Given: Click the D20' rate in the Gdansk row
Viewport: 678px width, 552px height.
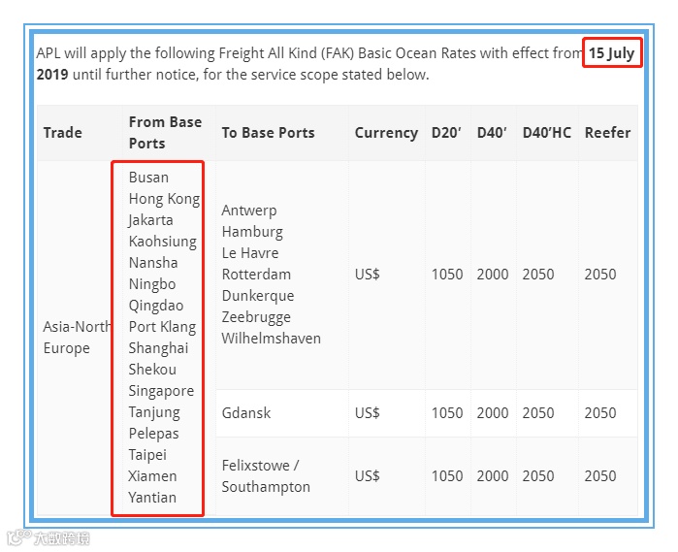Looking at the screenshot, I should pos(447,413).
